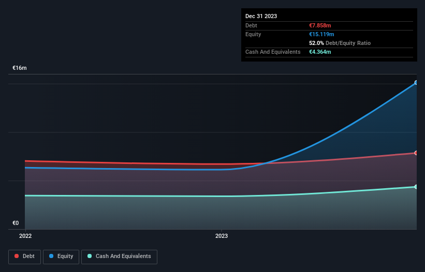
Task: Select the Equity data point marker
Action: click(x=416, y=83)
